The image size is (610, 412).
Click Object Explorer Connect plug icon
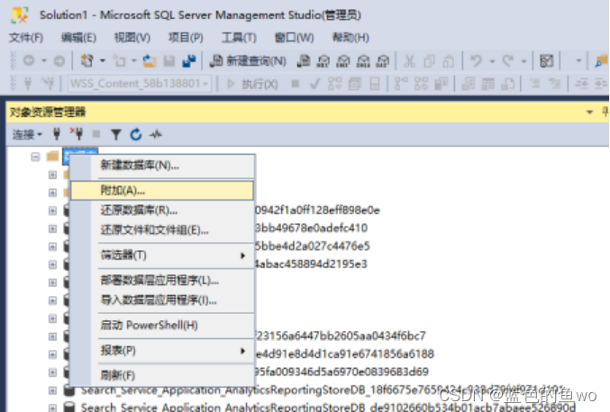click(57, 134)
